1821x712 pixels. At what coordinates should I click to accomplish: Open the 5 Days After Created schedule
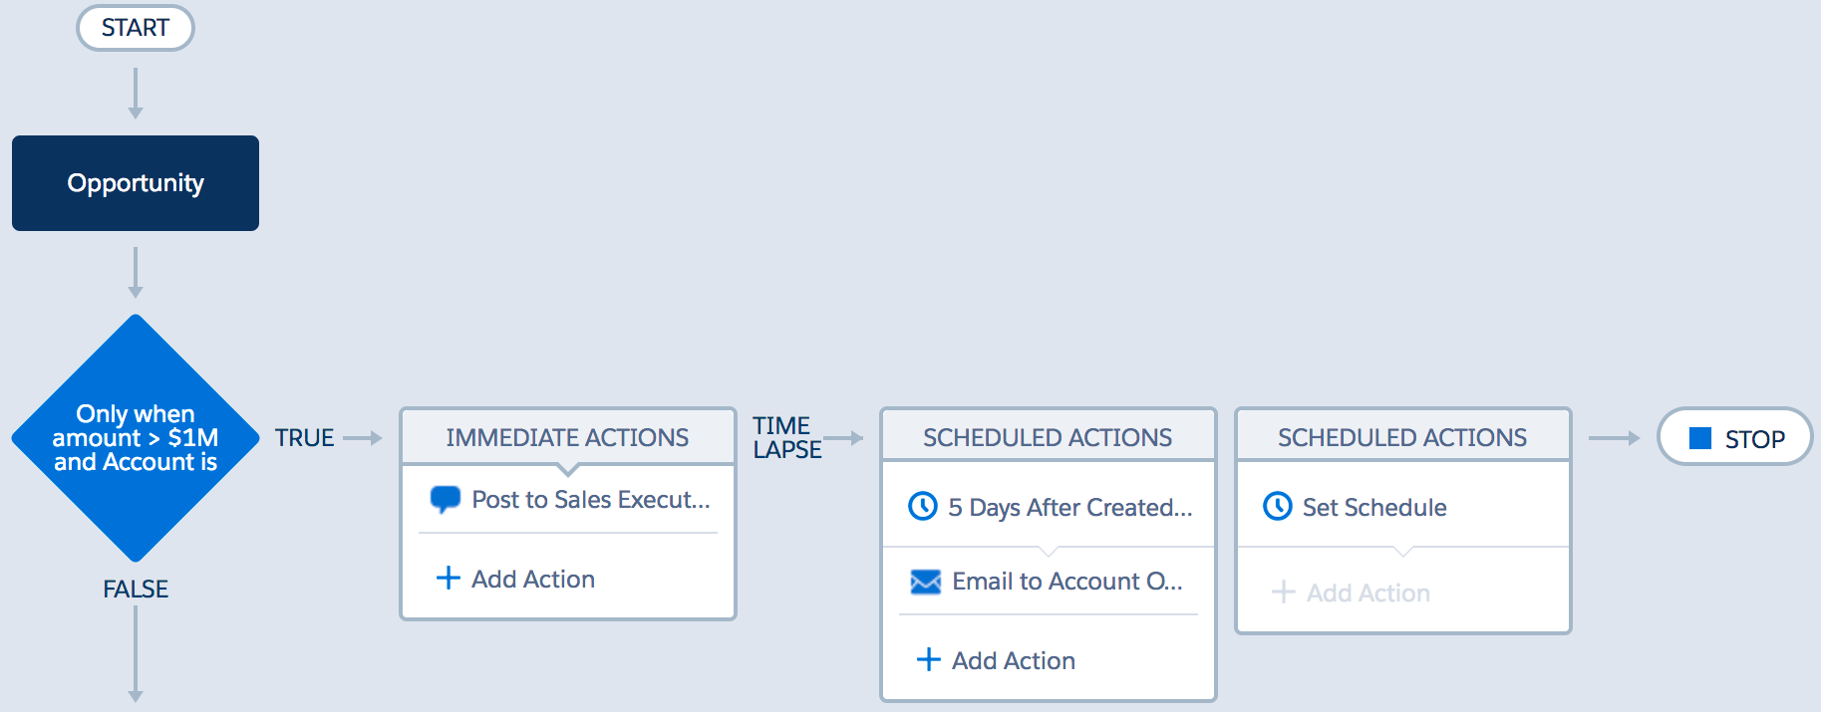(x=1069, y=508)
